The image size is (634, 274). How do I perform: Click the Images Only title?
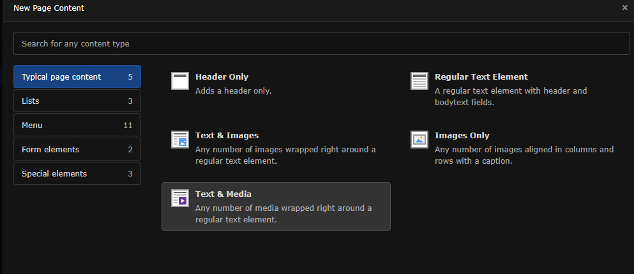(462, 135)
